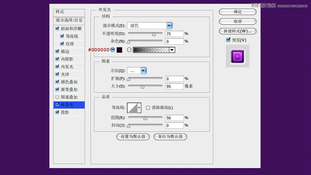
Task: Click the 等高线 contour thumbnail
Action: pos(132,108)
